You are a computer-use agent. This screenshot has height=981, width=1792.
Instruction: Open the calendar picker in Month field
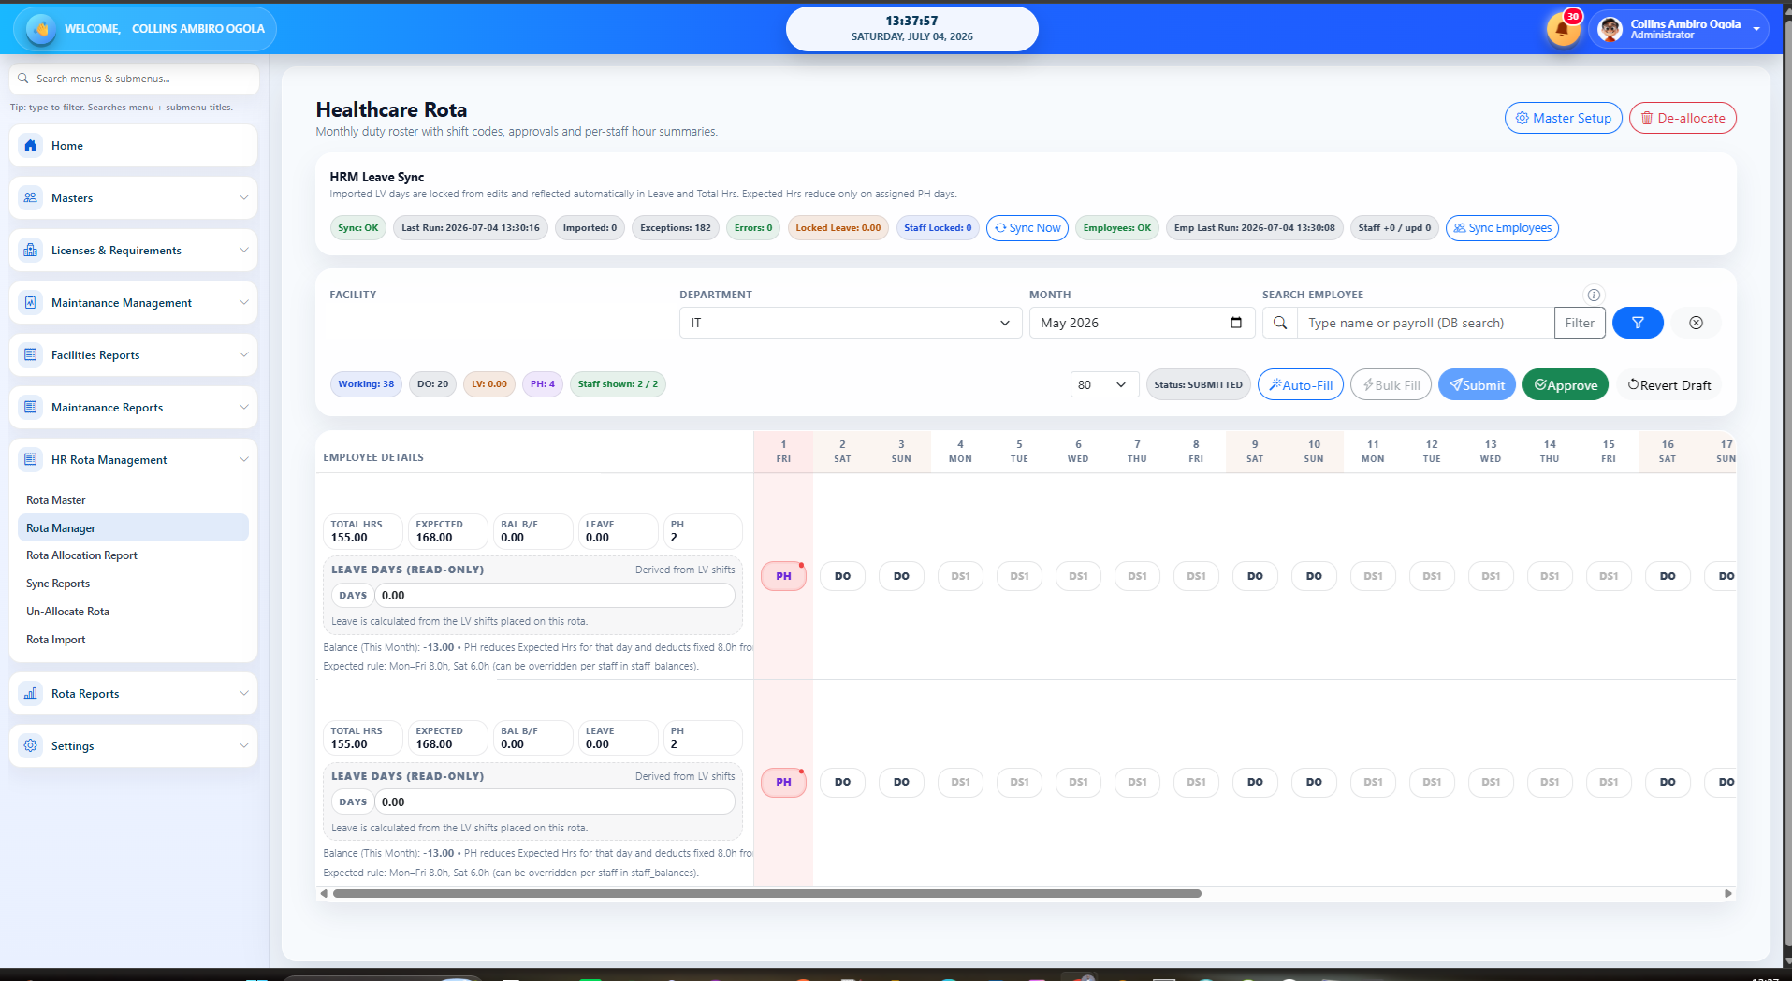[1236, 323]
